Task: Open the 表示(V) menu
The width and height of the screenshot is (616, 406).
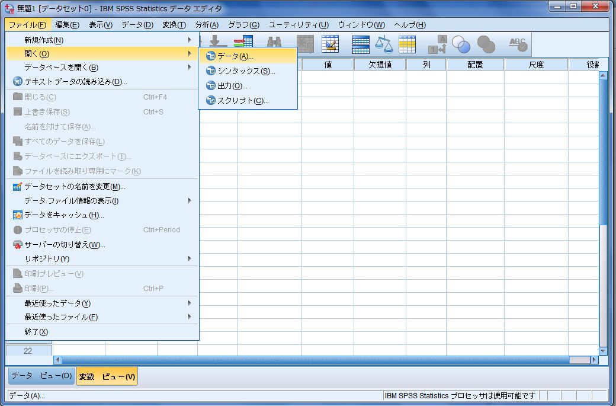Action: point(101,25)
